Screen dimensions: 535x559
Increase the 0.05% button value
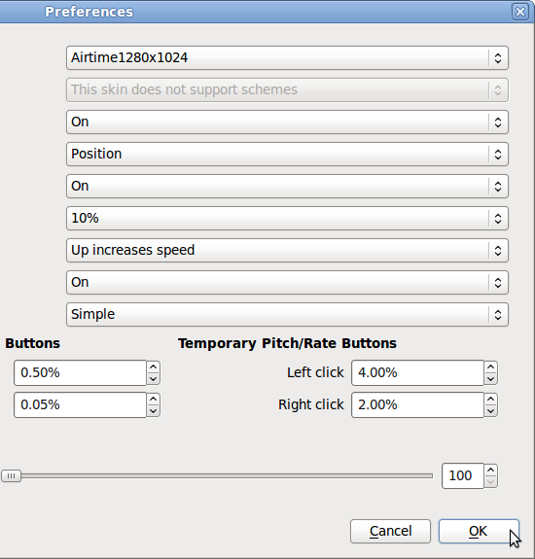pos(154,399)
